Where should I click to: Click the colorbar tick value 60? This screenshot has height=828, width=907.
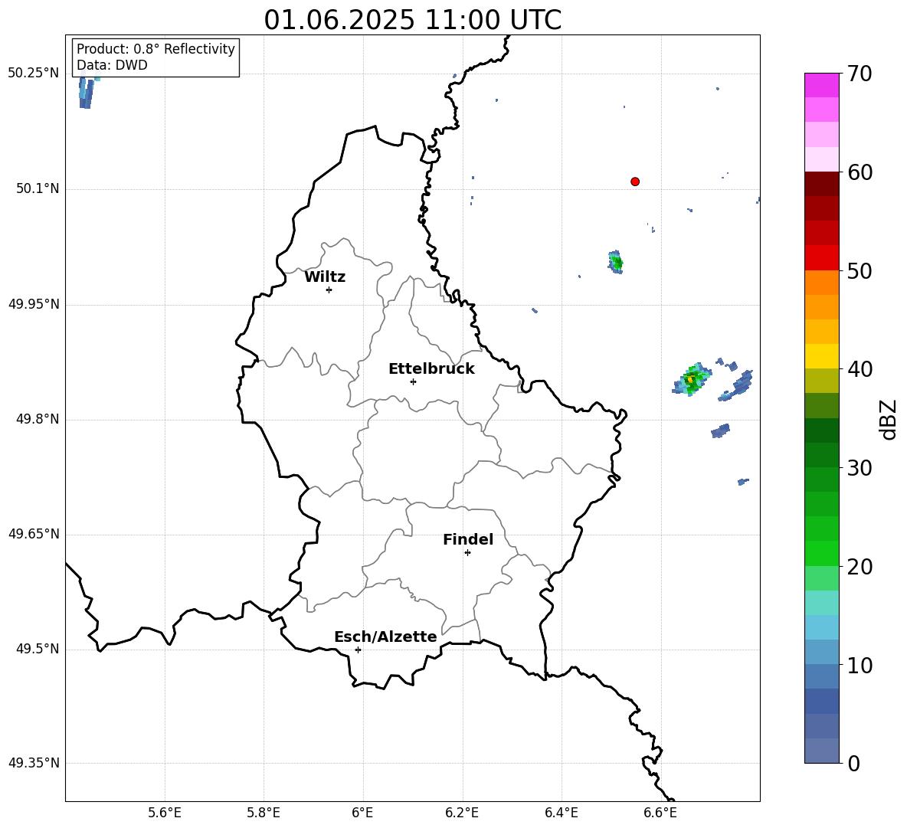point(860,172)
